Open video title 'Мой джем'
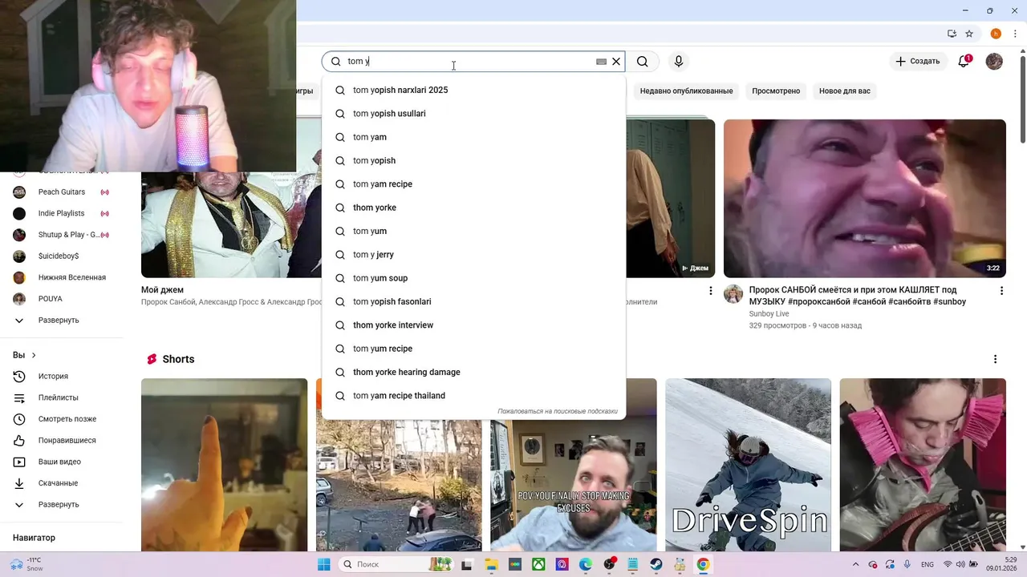This screenshot has height=577, width=1027. click(162, 290)
